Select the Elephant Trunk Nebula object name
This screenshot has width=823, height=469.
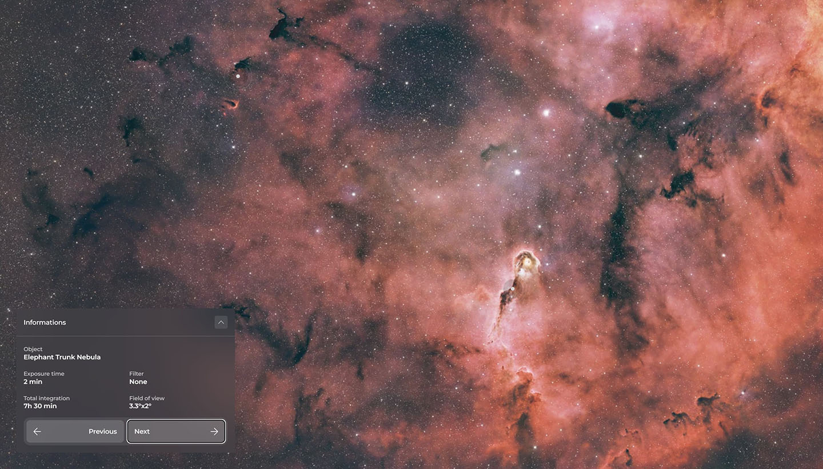(62, 357)
